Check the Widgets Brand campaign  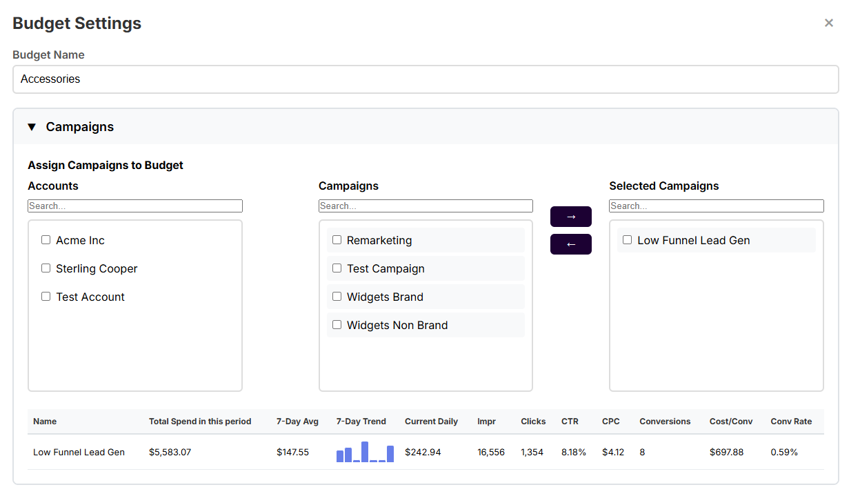337,296
